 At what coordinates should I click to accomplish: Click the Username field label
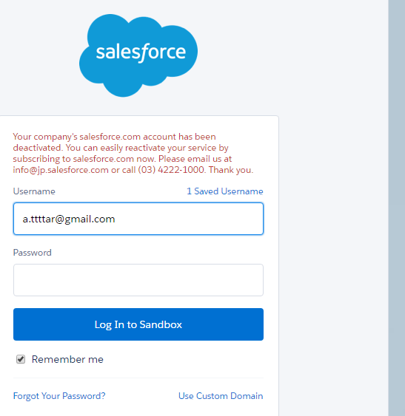click(x=34, y=191)
